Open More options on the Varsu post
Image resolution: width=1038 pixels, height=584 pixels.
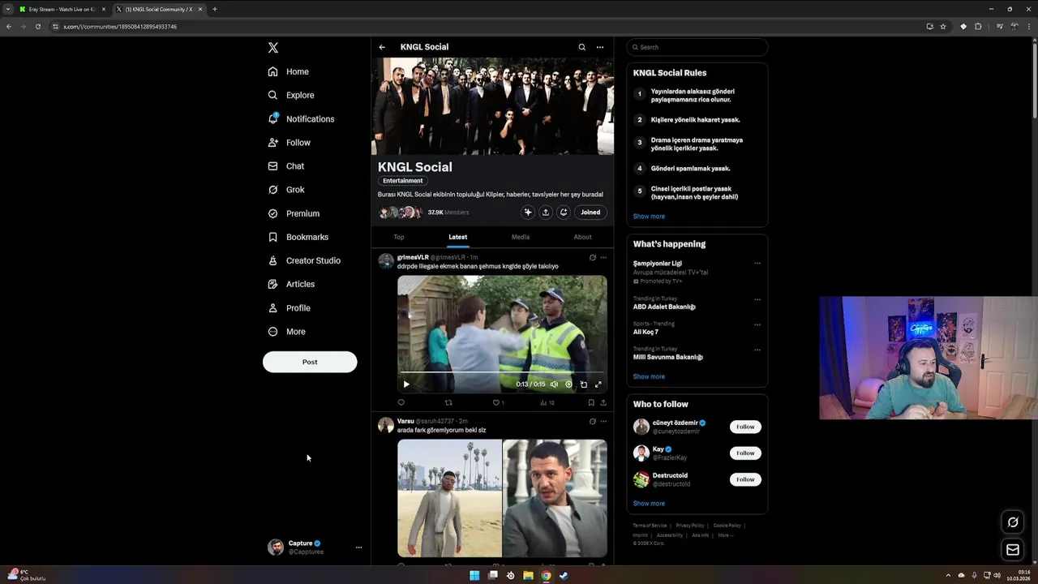pyautogui.click(x=603, y=422)
